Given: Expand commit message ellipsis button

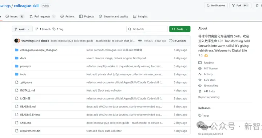Looking at the screenshot, I should pos(140,41).
